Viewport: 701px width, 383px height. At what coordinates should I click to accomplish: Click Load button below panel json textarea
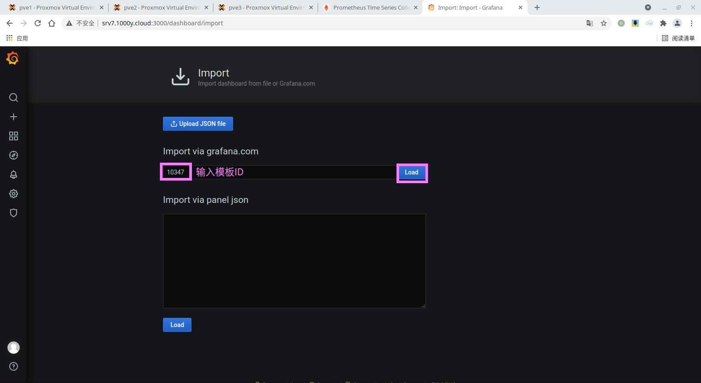(x=177, y=325)
